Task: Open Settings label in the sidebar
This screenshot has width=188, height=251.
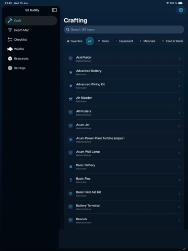Action: pyautogui.click(x=20, y=68)
